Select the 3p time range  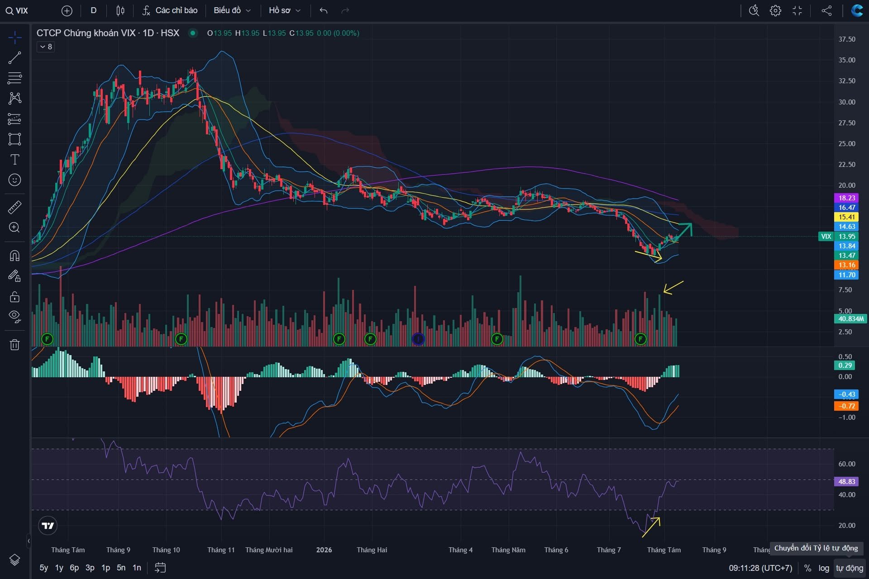click(90, 568)
